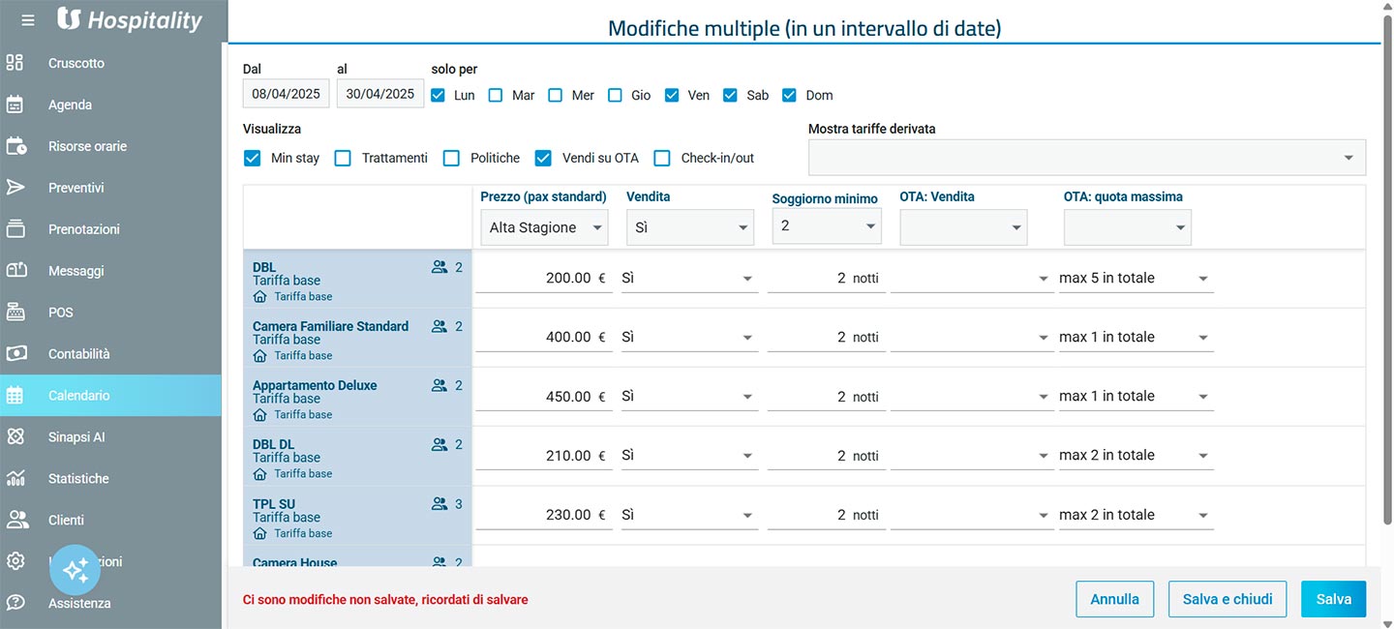The width and height of the screenshot is (1394, 629).
Task: Go to Prenotazioni in sidebar
Action: point(84,229)
